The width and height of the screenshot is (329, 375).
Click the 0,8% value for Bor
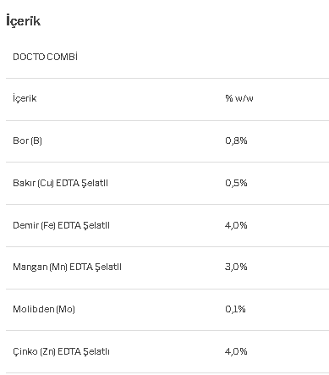point(236,141)
